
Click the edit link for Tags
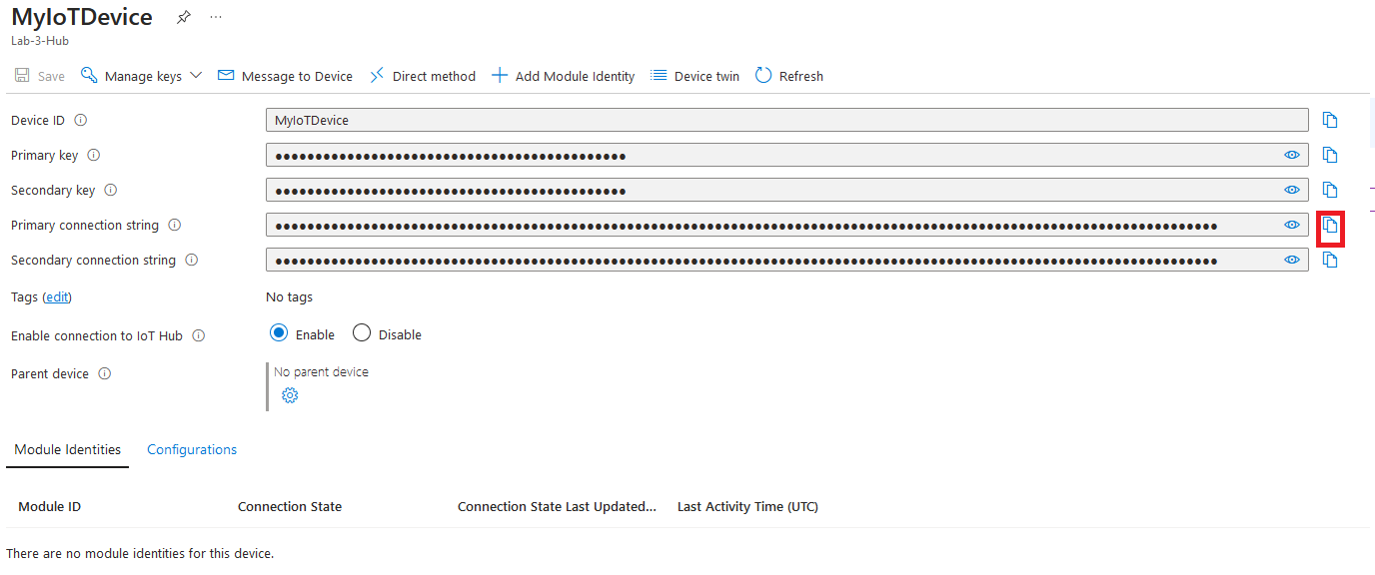(x=58, y=296)
